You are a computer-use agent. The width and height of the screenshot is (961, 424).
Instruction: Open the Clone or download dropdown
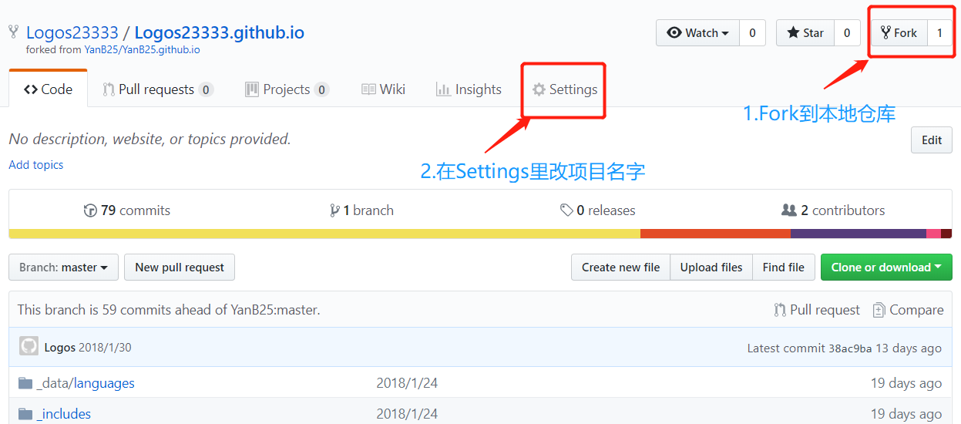[x=886, y=268]
